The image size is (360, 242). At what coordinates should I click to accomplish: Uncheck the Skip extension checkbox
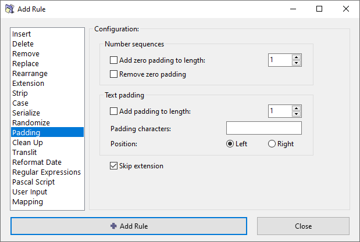(x=113, y=166)
